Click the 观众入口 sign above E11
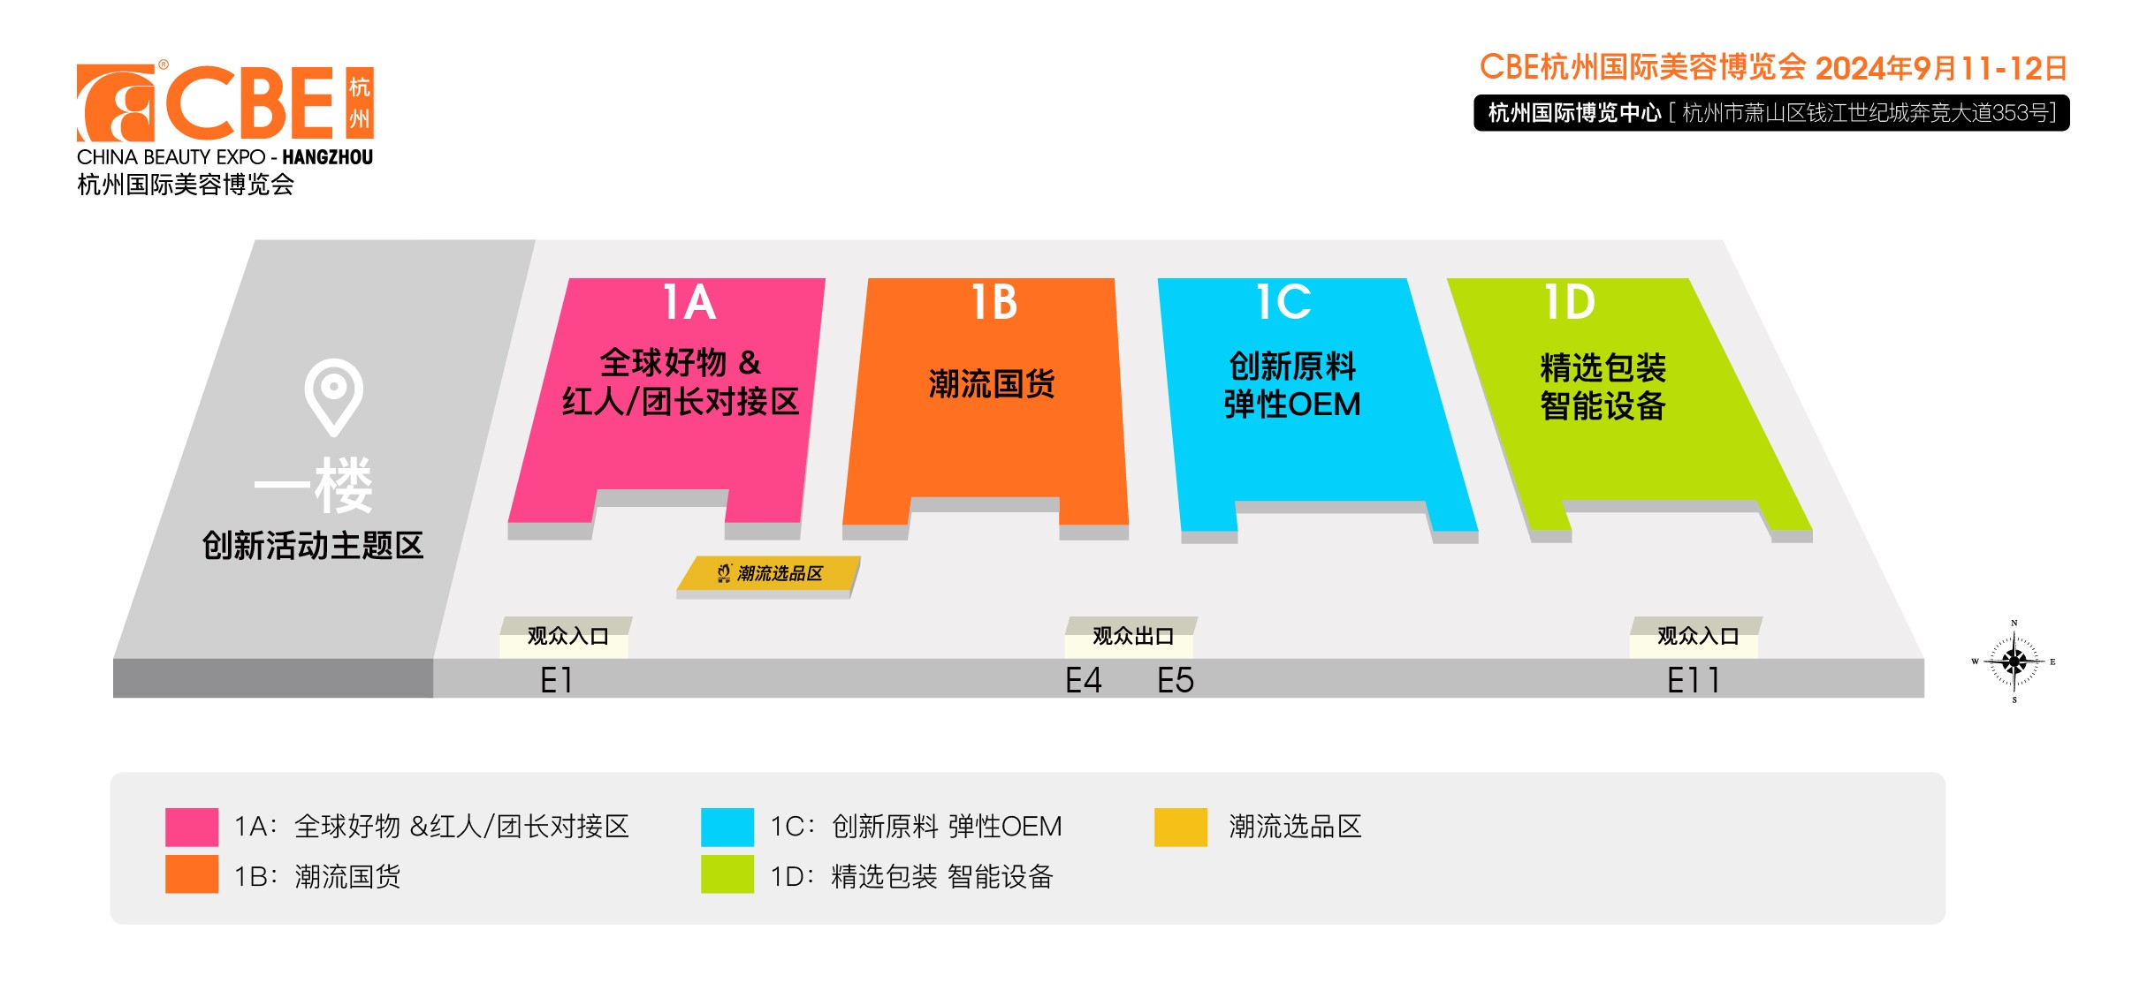 point(1696,636)
